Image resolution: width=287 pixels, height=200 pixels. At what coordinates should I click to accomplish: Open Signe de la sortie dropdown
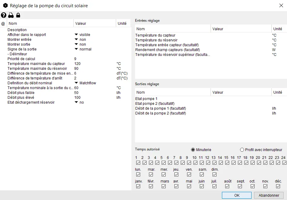pyautogui.click(x=76, y=49)
